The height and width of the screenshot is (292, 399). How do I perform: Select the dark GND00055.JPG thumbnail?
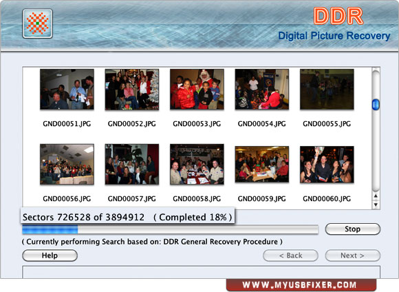click(327, 89)
